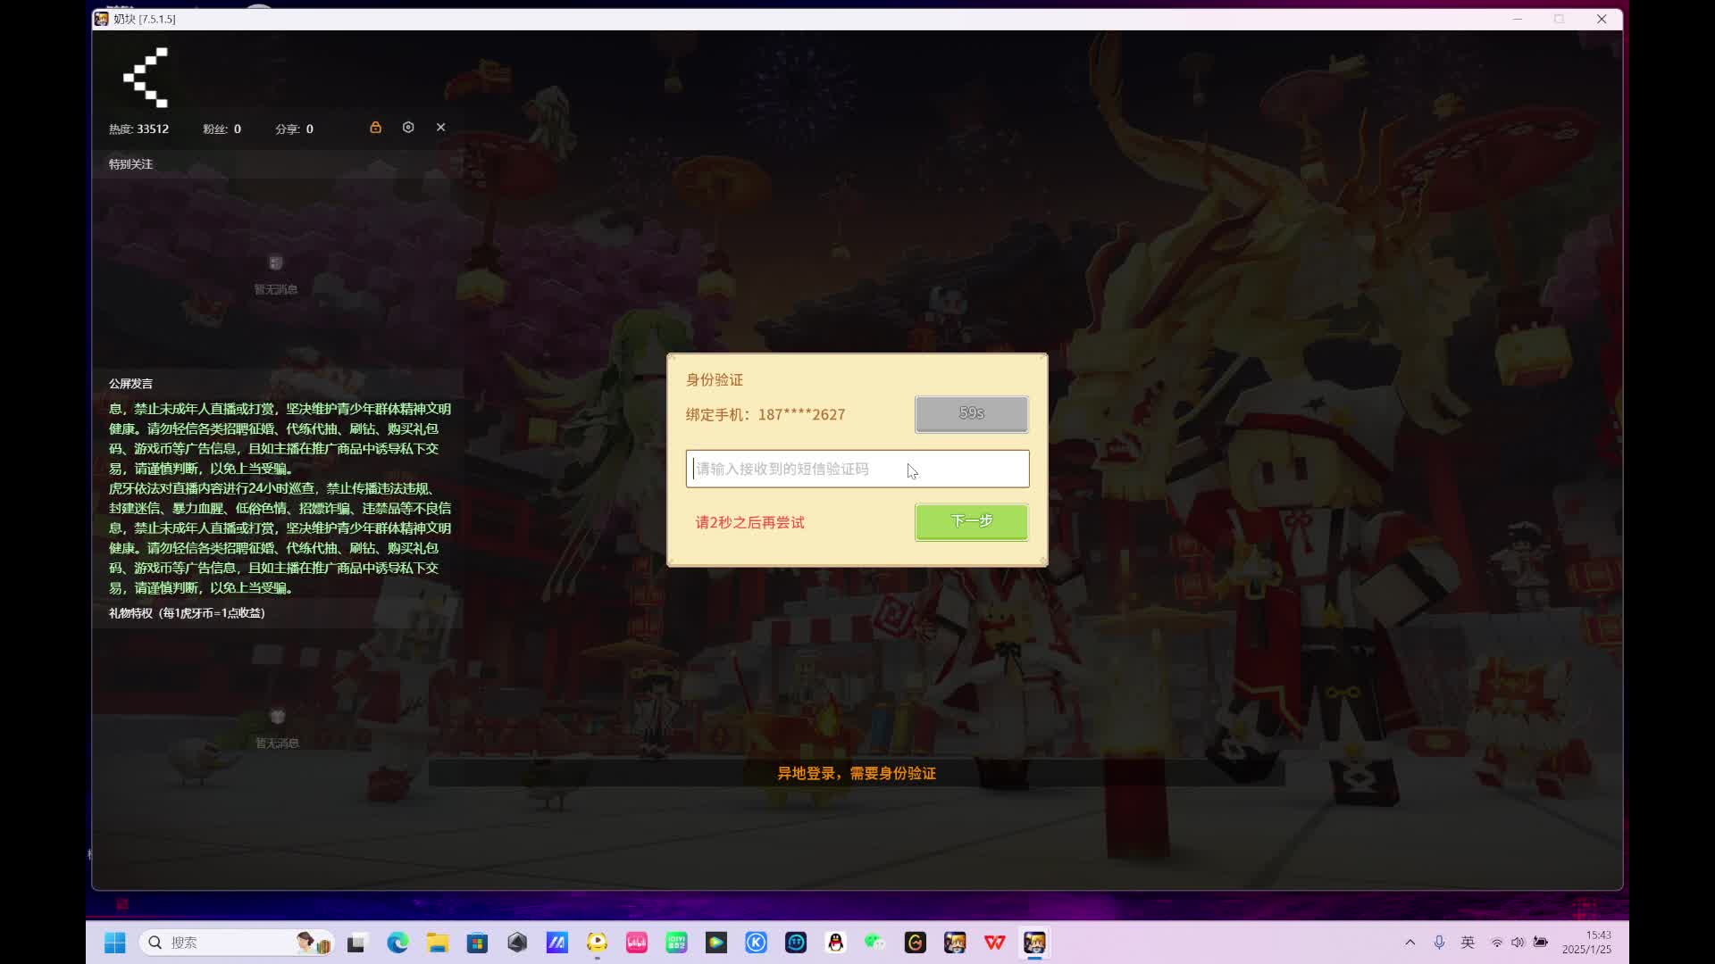Toggle the 英 input method indicator

coord(1468,943)
